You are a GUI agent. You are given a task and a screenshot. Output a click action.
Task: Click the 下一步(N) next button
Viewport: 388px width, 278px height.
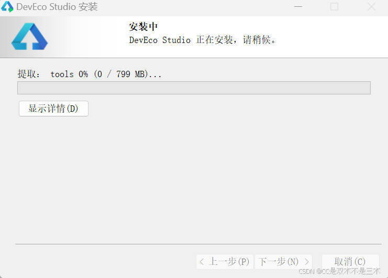[283, 262]
